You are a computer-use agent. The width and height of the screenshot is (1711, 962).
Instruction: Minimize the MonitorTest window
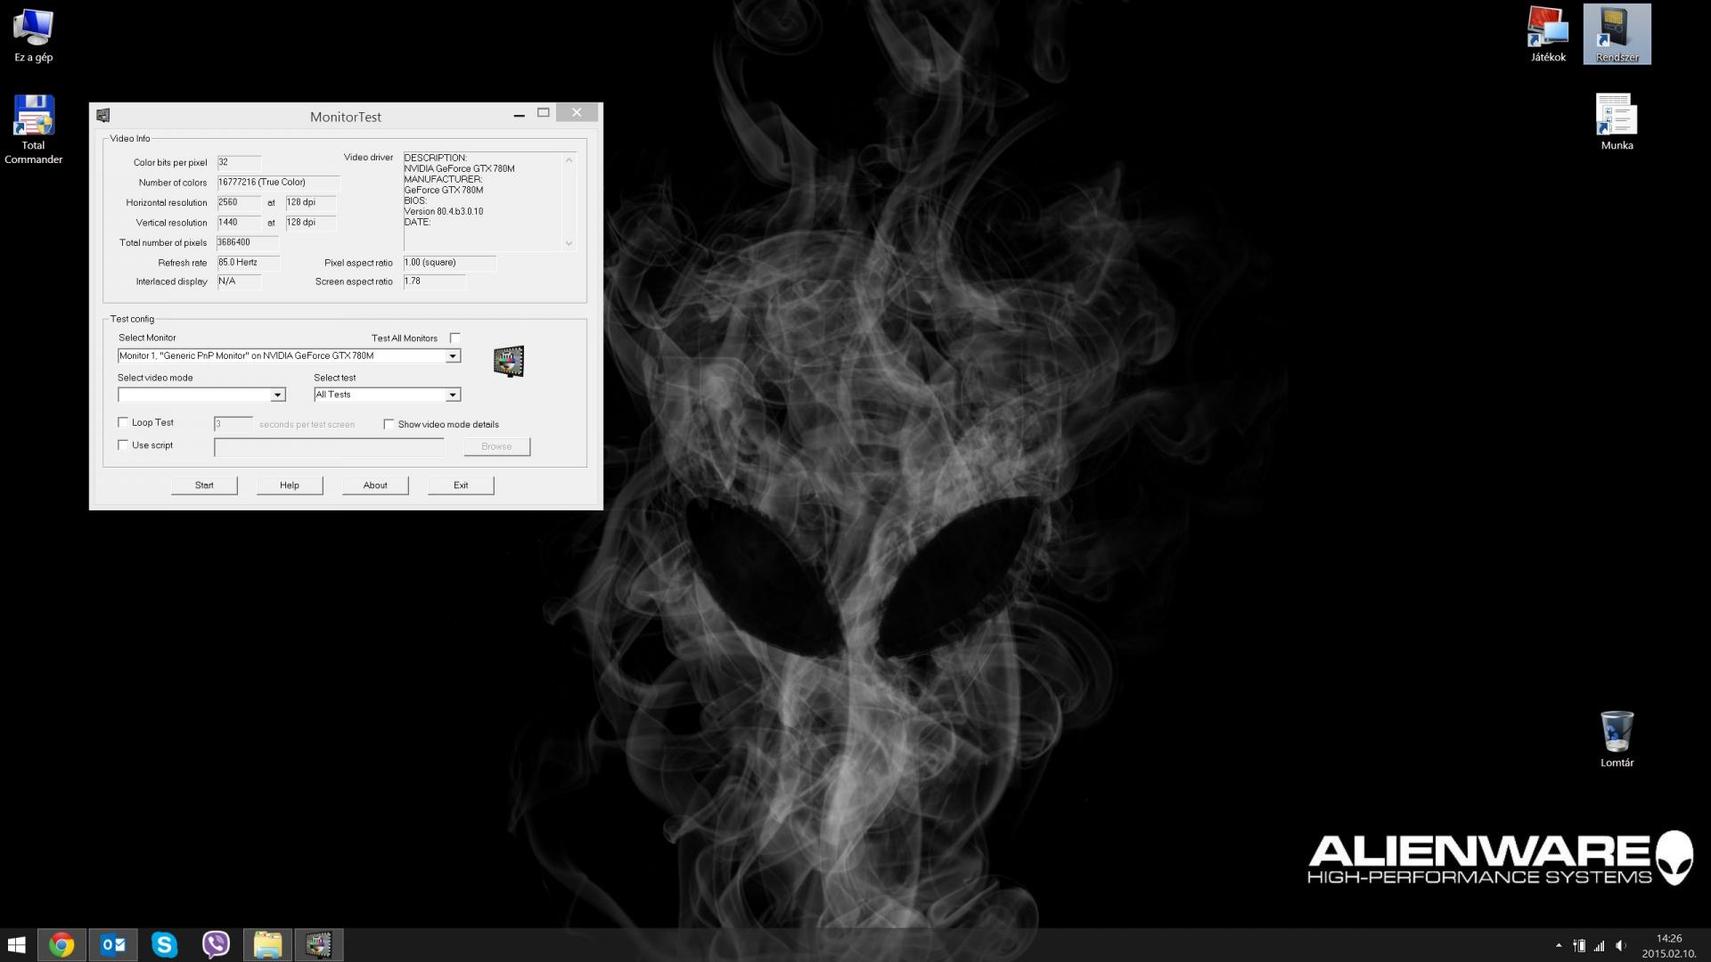(519, 113)
